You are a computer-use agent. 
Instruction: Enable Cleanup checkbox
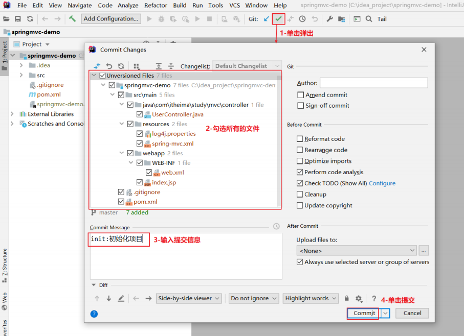(x=300, y=194)
